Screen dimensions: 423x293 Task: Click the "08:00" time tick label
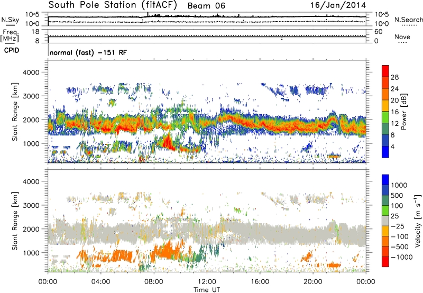[x=154, y=282]
